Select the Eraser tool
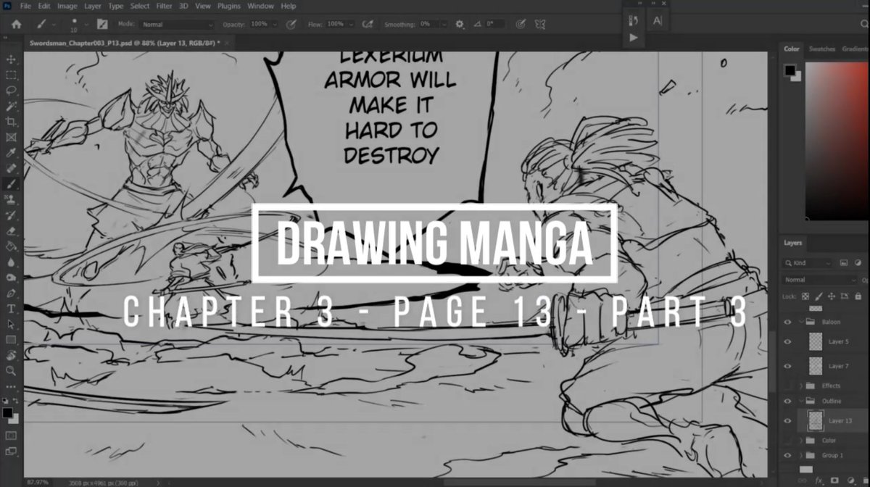 (x=11, y=231)
